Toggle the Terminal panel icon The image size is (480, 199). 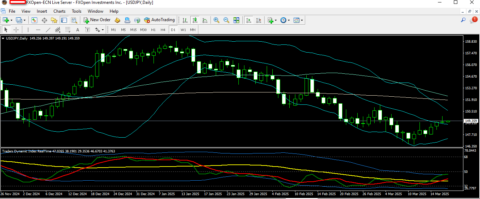tap(64, 20)
